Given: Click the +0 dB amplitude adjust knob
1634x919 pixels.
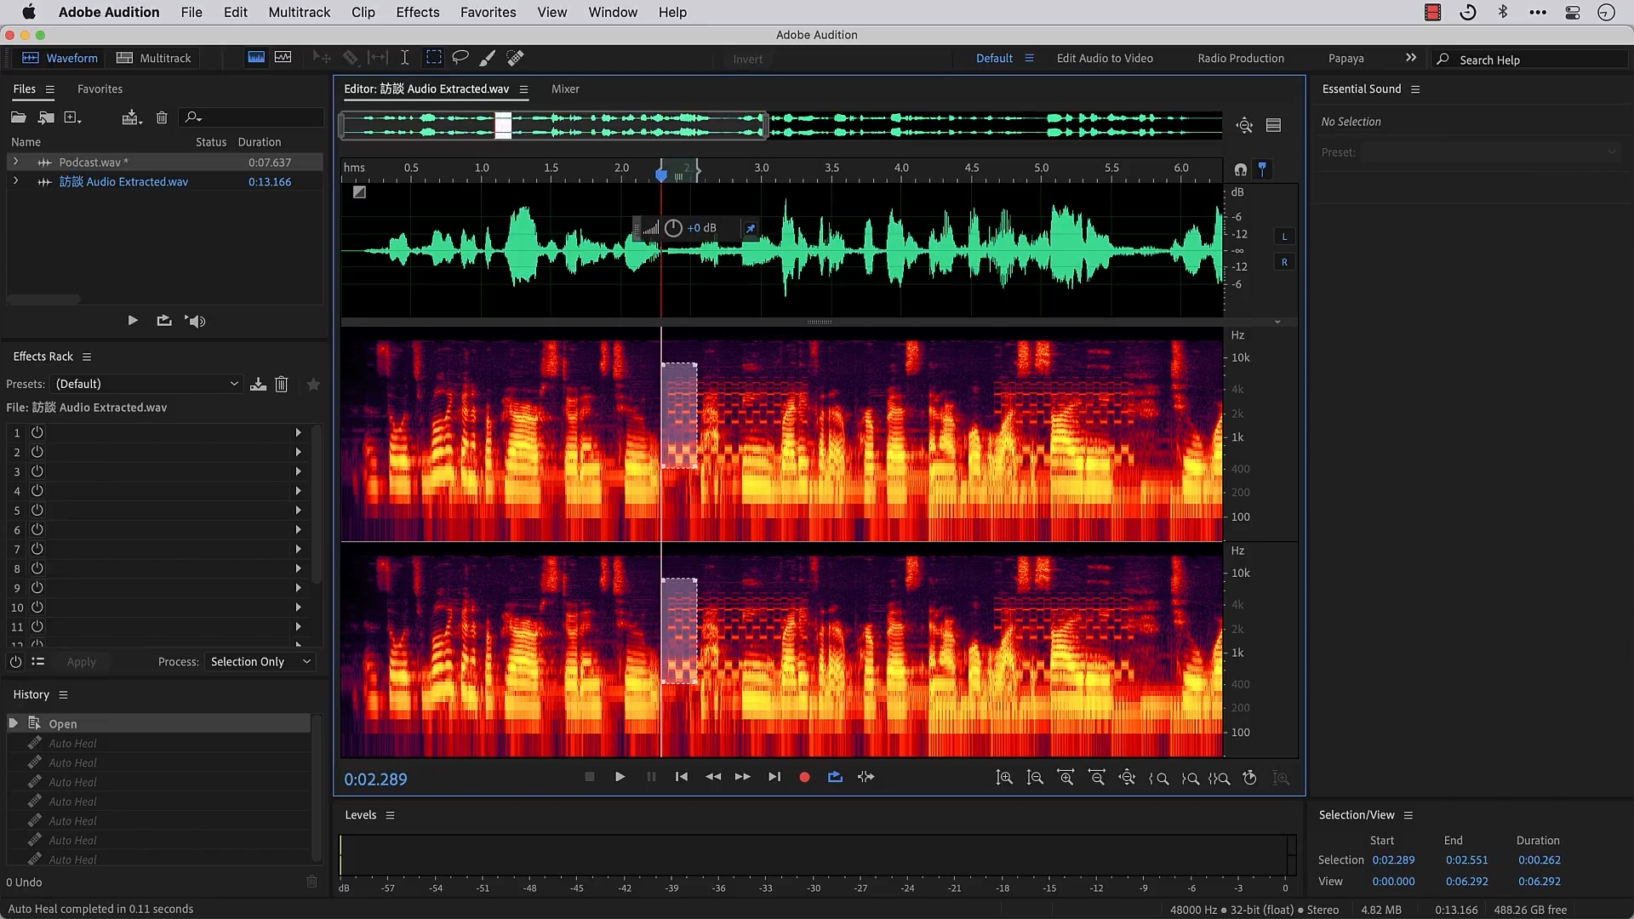Looking at the screenshot, I should tap(673, 228).
